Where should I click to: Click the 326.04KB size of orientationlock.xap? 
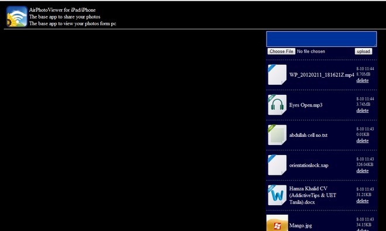[364, 164]
